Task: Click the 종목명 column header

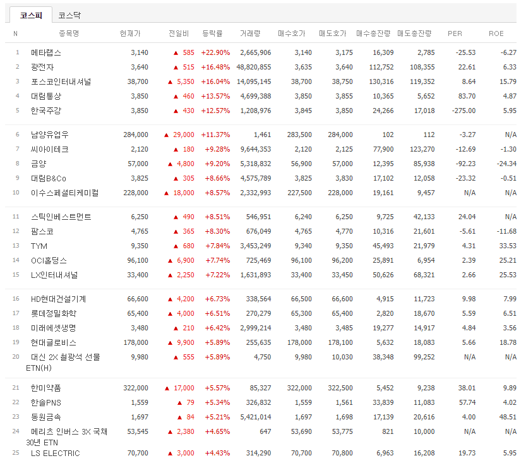Action: tap(69, 33)
